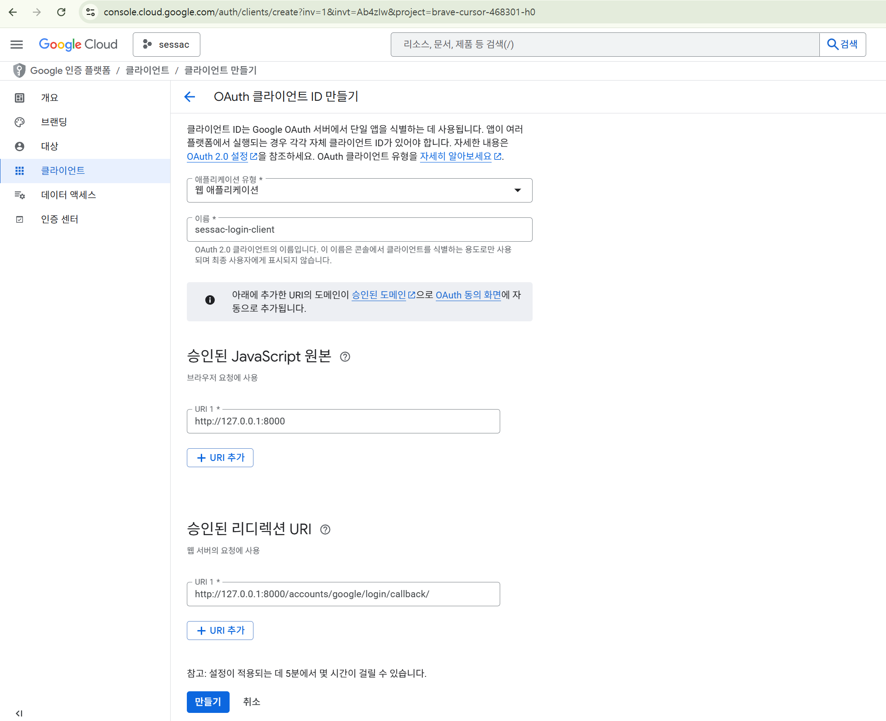Click the back arrow beside OAuth title
The width and height of the screenshot is (886, 721).
(190, 96)
